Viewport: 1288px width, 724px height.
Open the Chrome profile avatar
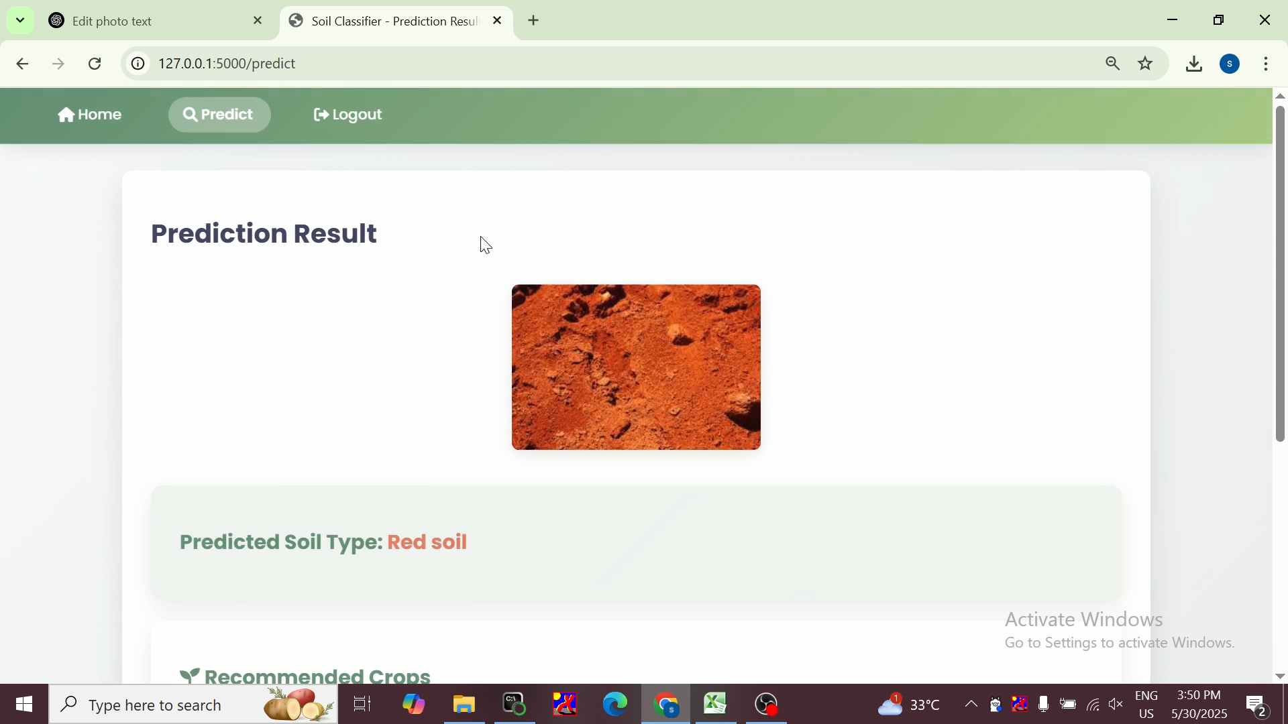click(1230, 64)
